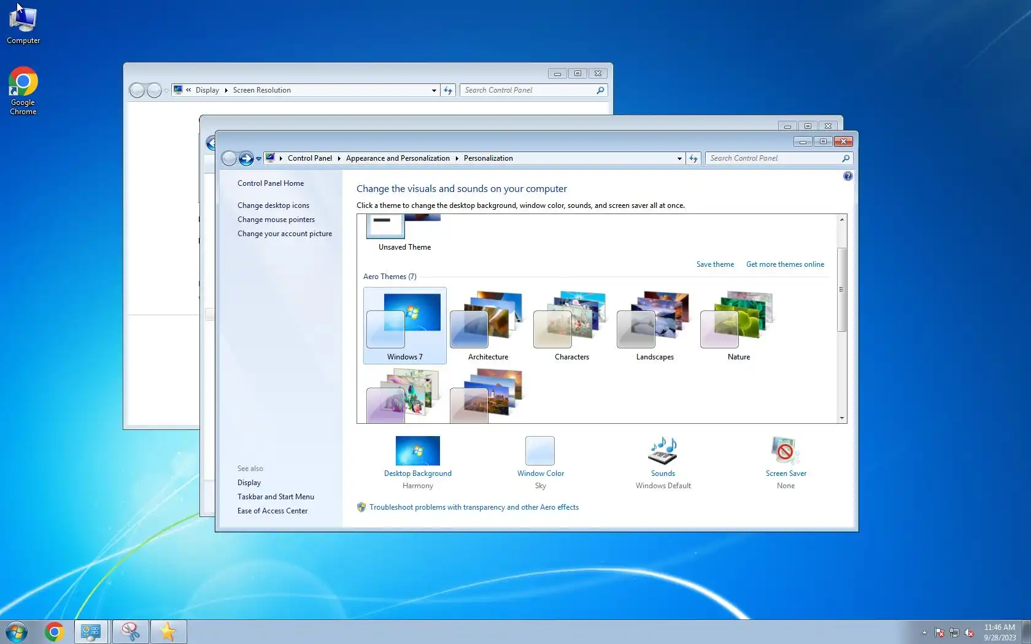Open Taskbar and Start Menu link
1031x644 pixels.
pos(276,497)
